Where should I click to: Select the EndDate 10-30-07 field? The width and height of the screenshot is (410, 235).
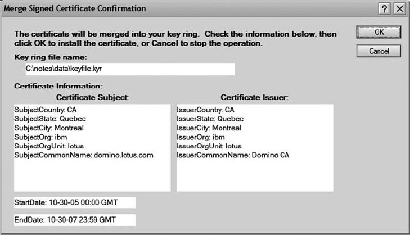(75, 220)
